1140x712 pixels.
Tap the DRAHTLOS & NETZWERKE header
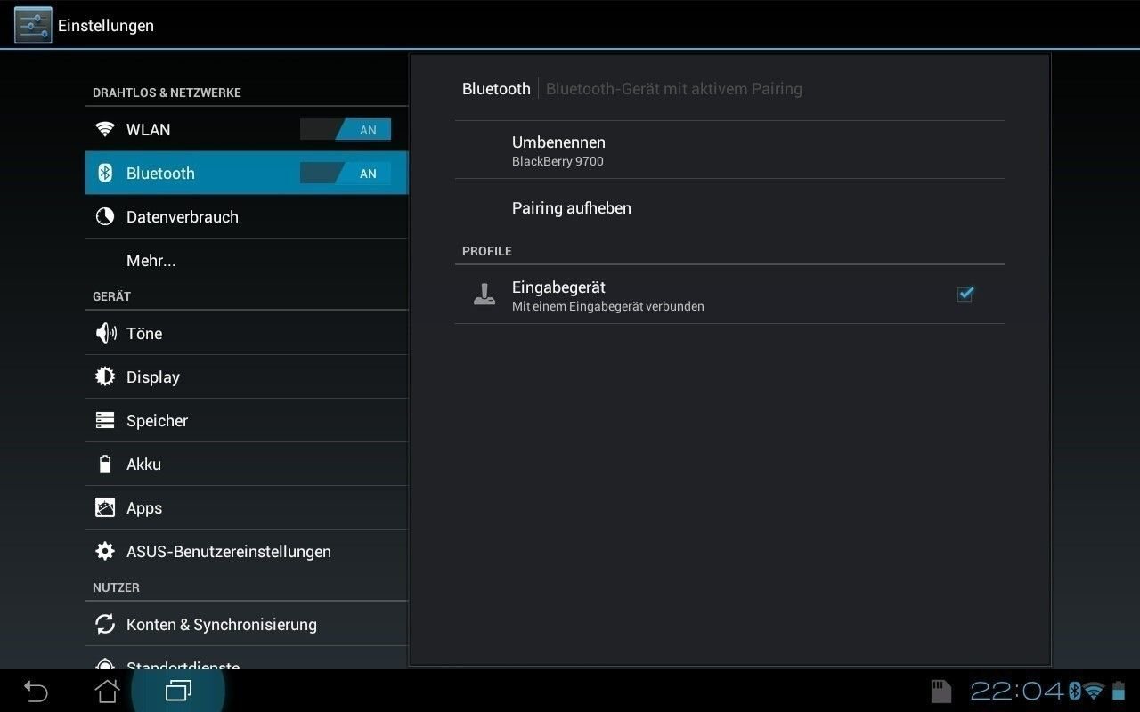[x=167, y=93]
